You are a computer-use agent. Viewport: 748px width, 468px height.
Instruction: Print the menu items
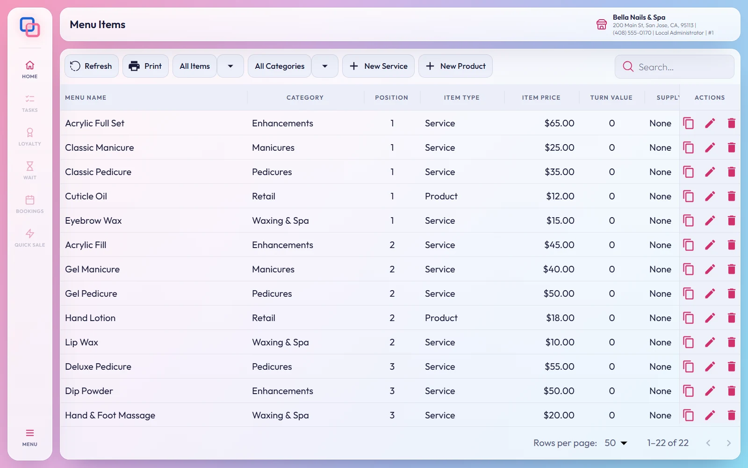coord(145,66)
